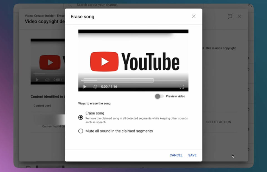Send feedback icon in background copyright window
This screenshot has width=267, height=172.
(230, 16)
